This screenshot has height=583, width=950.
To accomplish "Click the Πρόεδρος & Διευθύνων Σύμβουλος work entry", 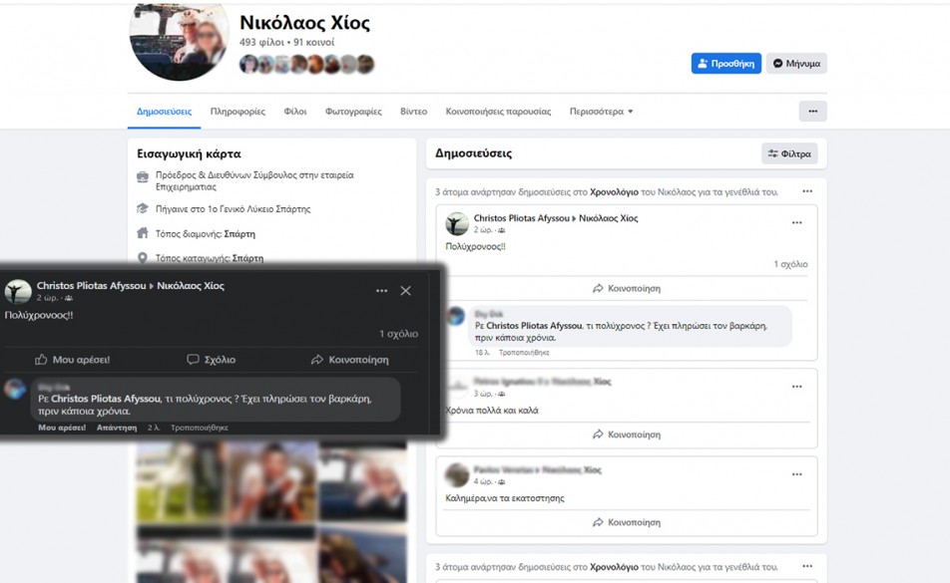I will click(x=254, y=180).
